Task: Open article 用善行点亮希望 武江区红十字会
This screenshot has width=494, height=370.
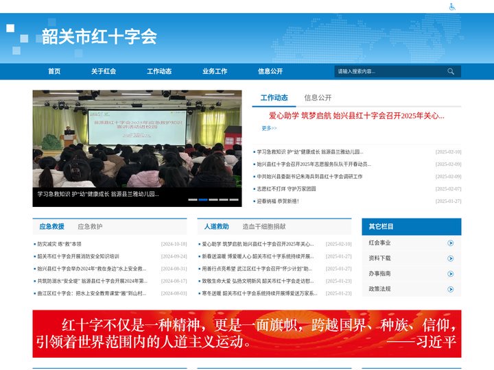Action: [x=257, y=269]
